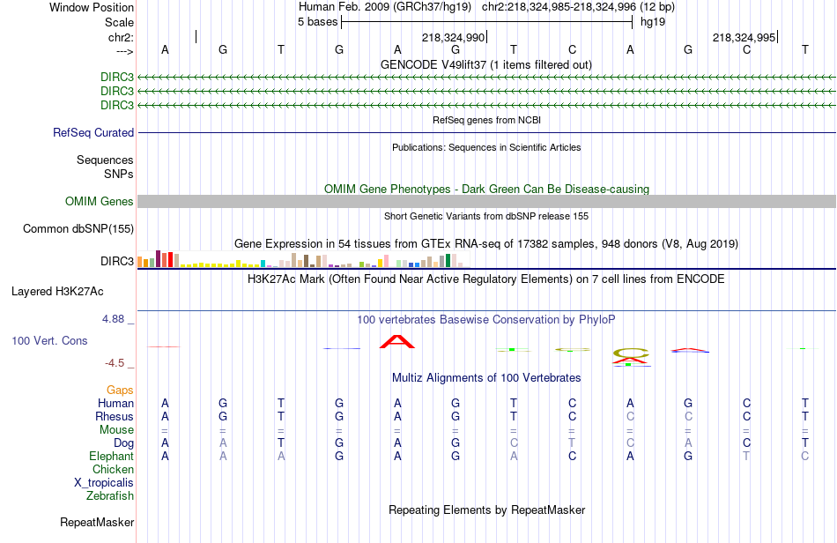
Task: Click chr2:218,324,985-218,324,996 (12 bp) coordinates
Action: (578, 7)
